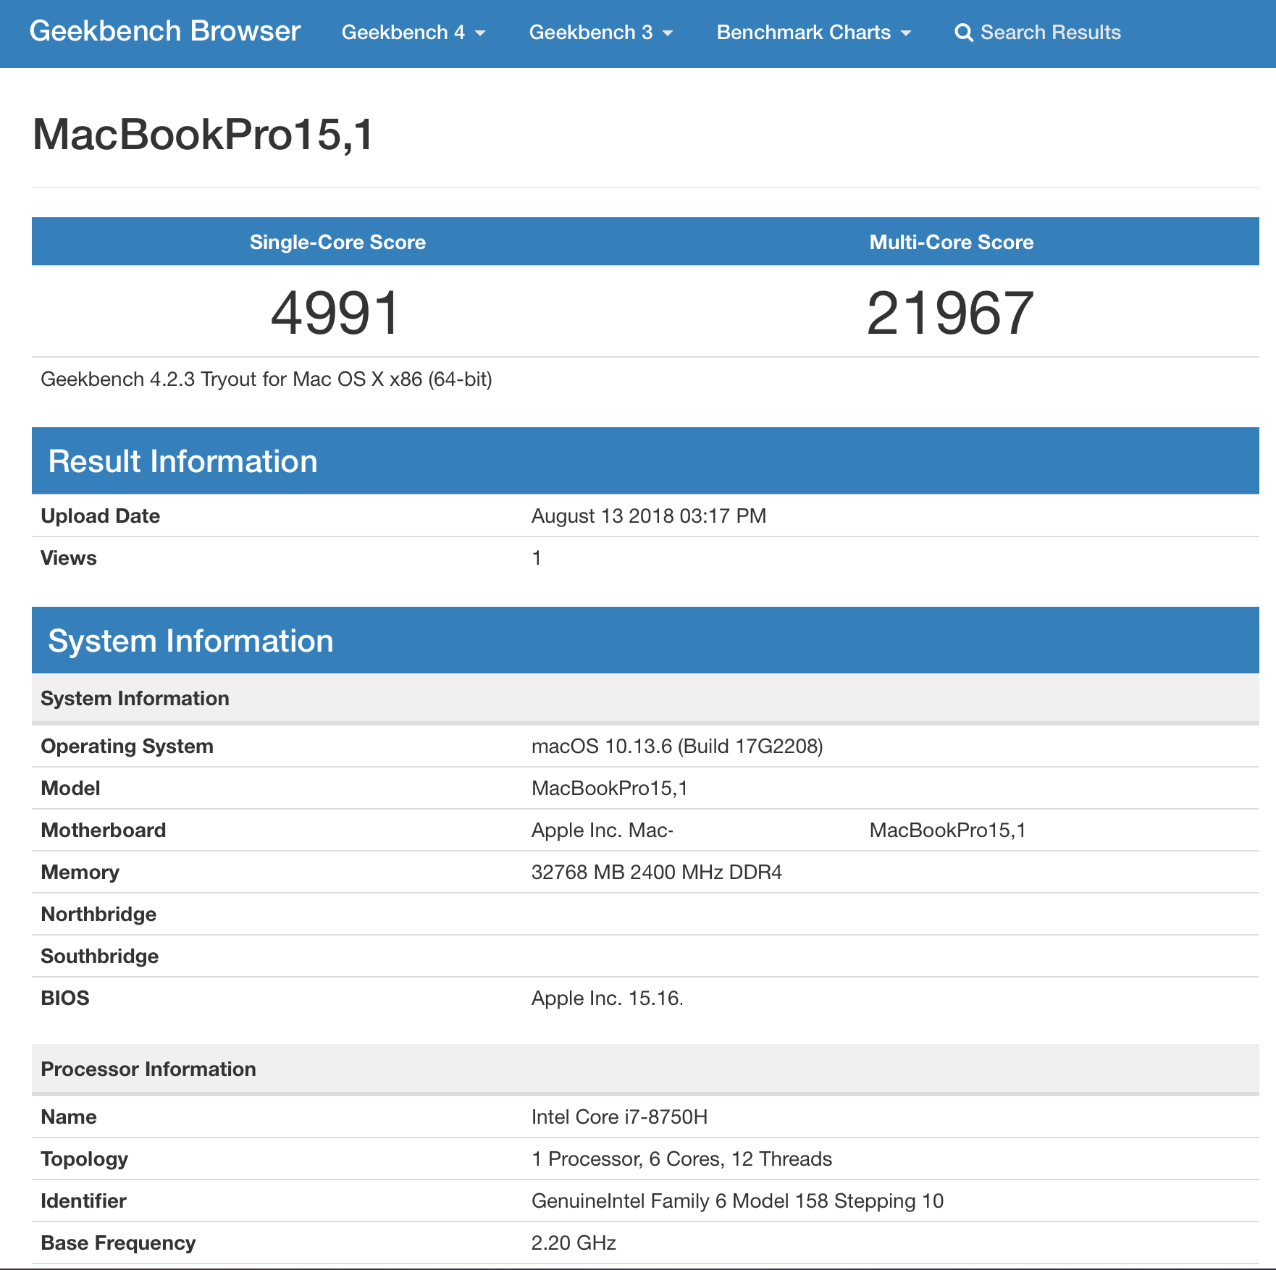Select the BIOS value Apple Inc. 15.16.

[x=608, y=998]
